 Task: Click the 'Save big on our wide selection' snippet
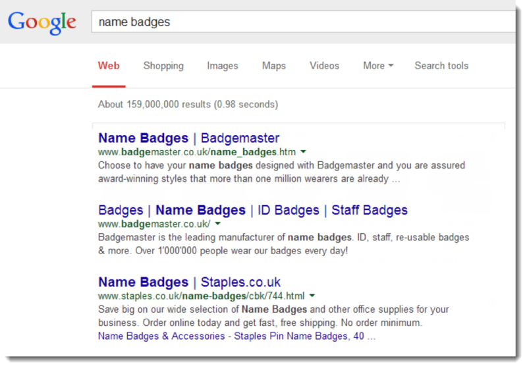tap(273, 316)
